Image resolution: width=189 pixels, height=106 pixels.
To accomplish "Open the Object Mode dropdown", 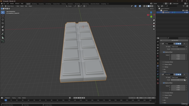I will click(10, 6).
